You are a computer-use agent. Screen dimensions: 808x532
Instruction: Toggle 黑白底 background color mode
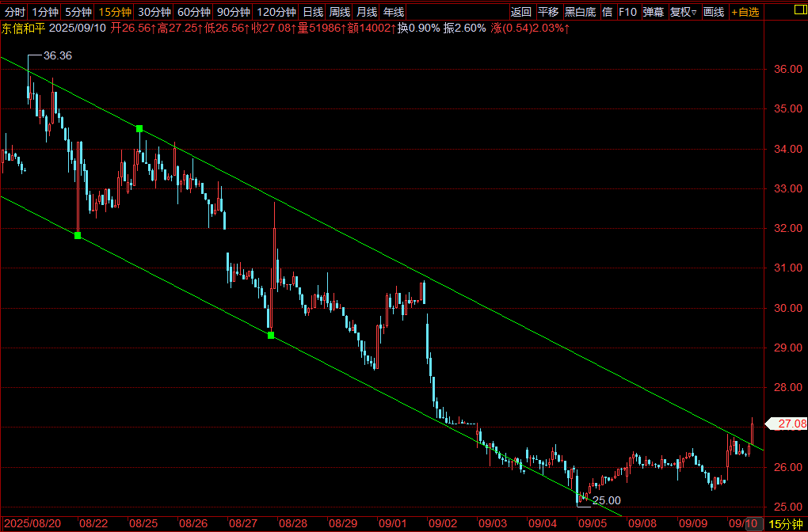point(580,12)
